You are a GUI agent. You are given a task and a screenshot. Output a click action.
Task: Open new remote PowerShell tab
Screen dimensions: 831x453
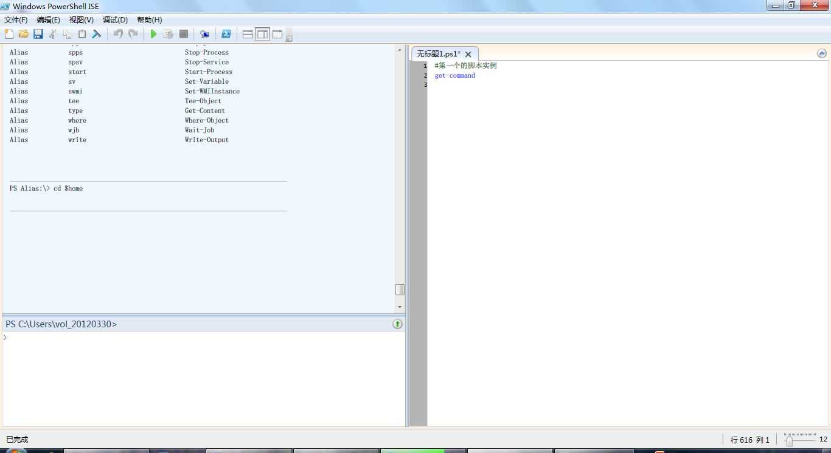204,34
